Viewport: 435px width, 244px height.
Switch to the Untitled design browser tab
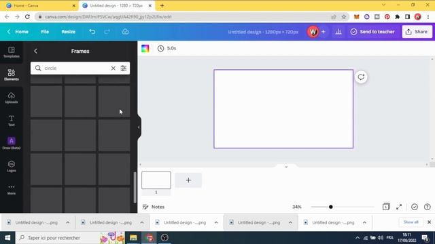click(x=116, y=5)
